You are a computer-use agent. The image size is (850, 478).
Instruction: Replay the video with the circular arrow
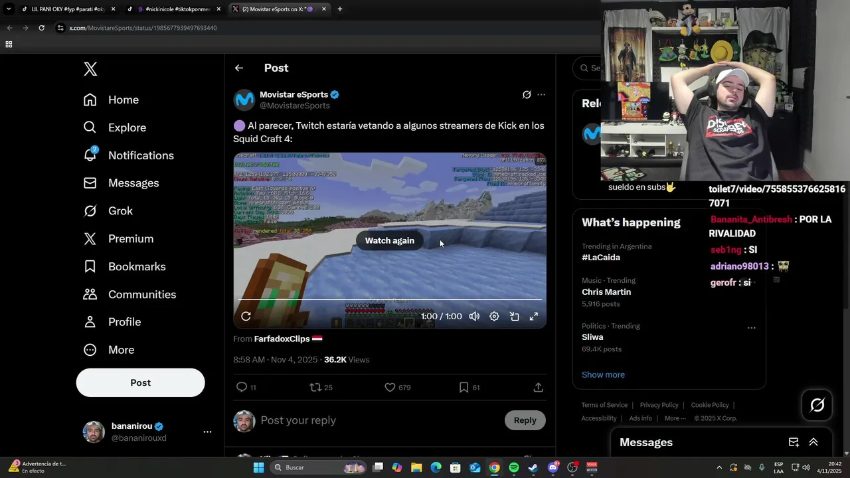tap(246, 316)
